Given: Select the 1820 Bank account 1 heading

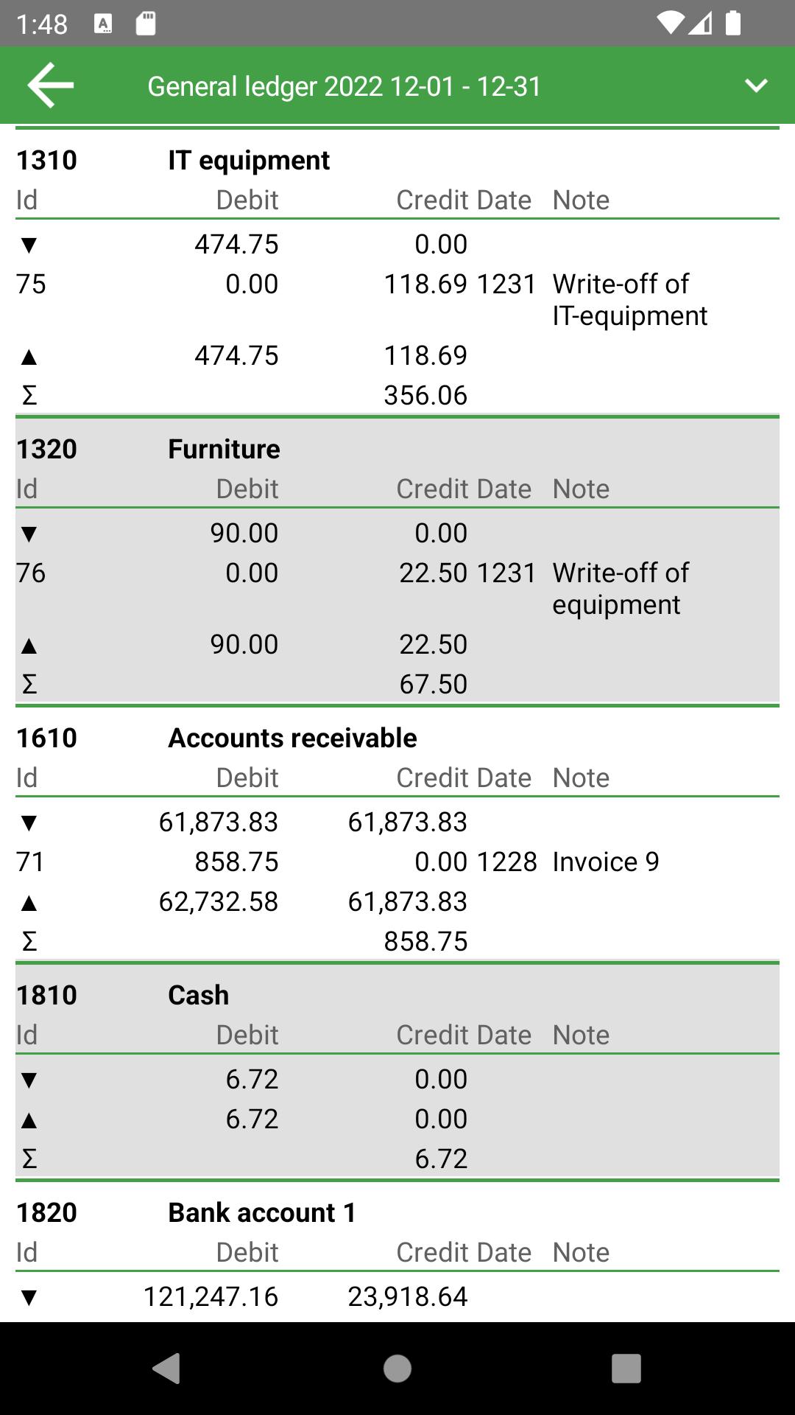Looking at the screenshot, I should pyautogui.click(x=261, y=1212).
